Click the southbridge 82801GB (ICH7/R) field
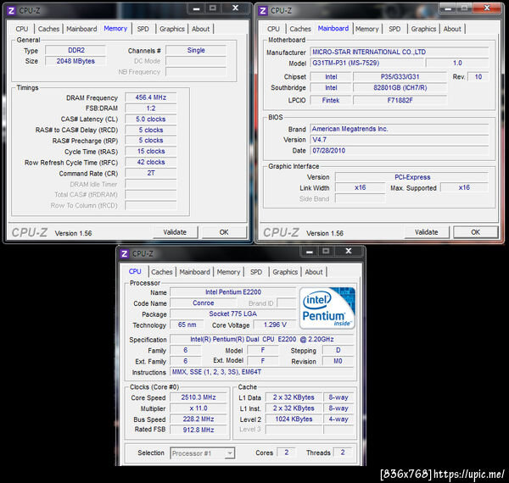Viewport: 509px width, 483px height. point(400,87)
